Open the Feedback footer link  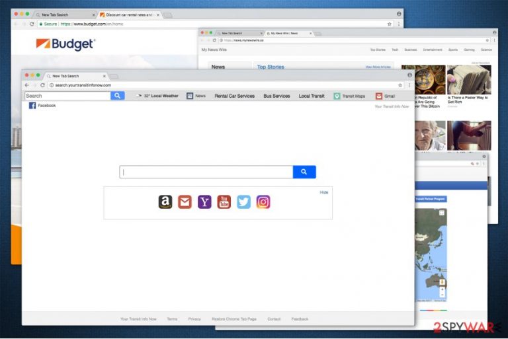300,319
